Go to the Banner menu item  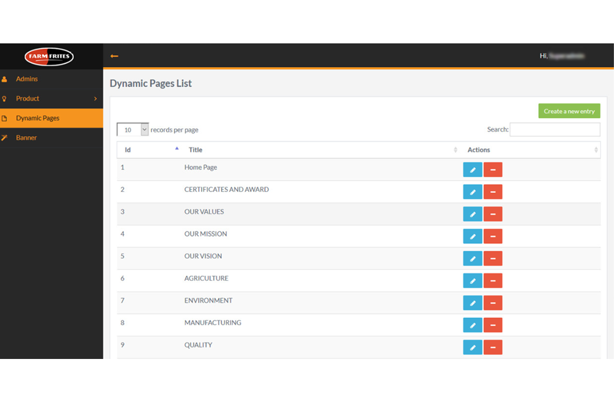click(x=26, y=138)
